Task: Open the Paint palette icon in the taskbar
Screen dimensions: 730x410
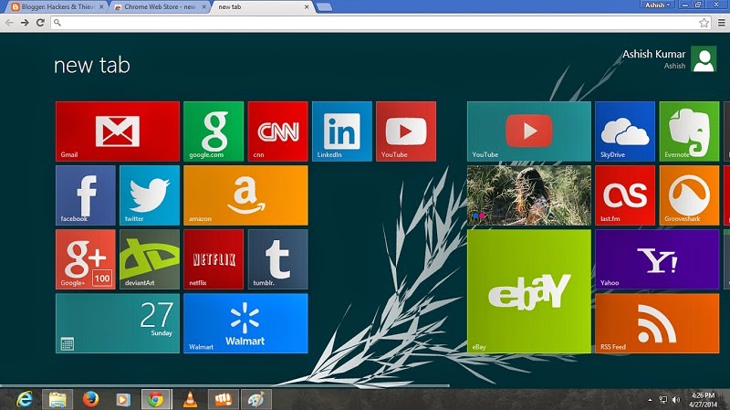Action: (x=256, y=399)
